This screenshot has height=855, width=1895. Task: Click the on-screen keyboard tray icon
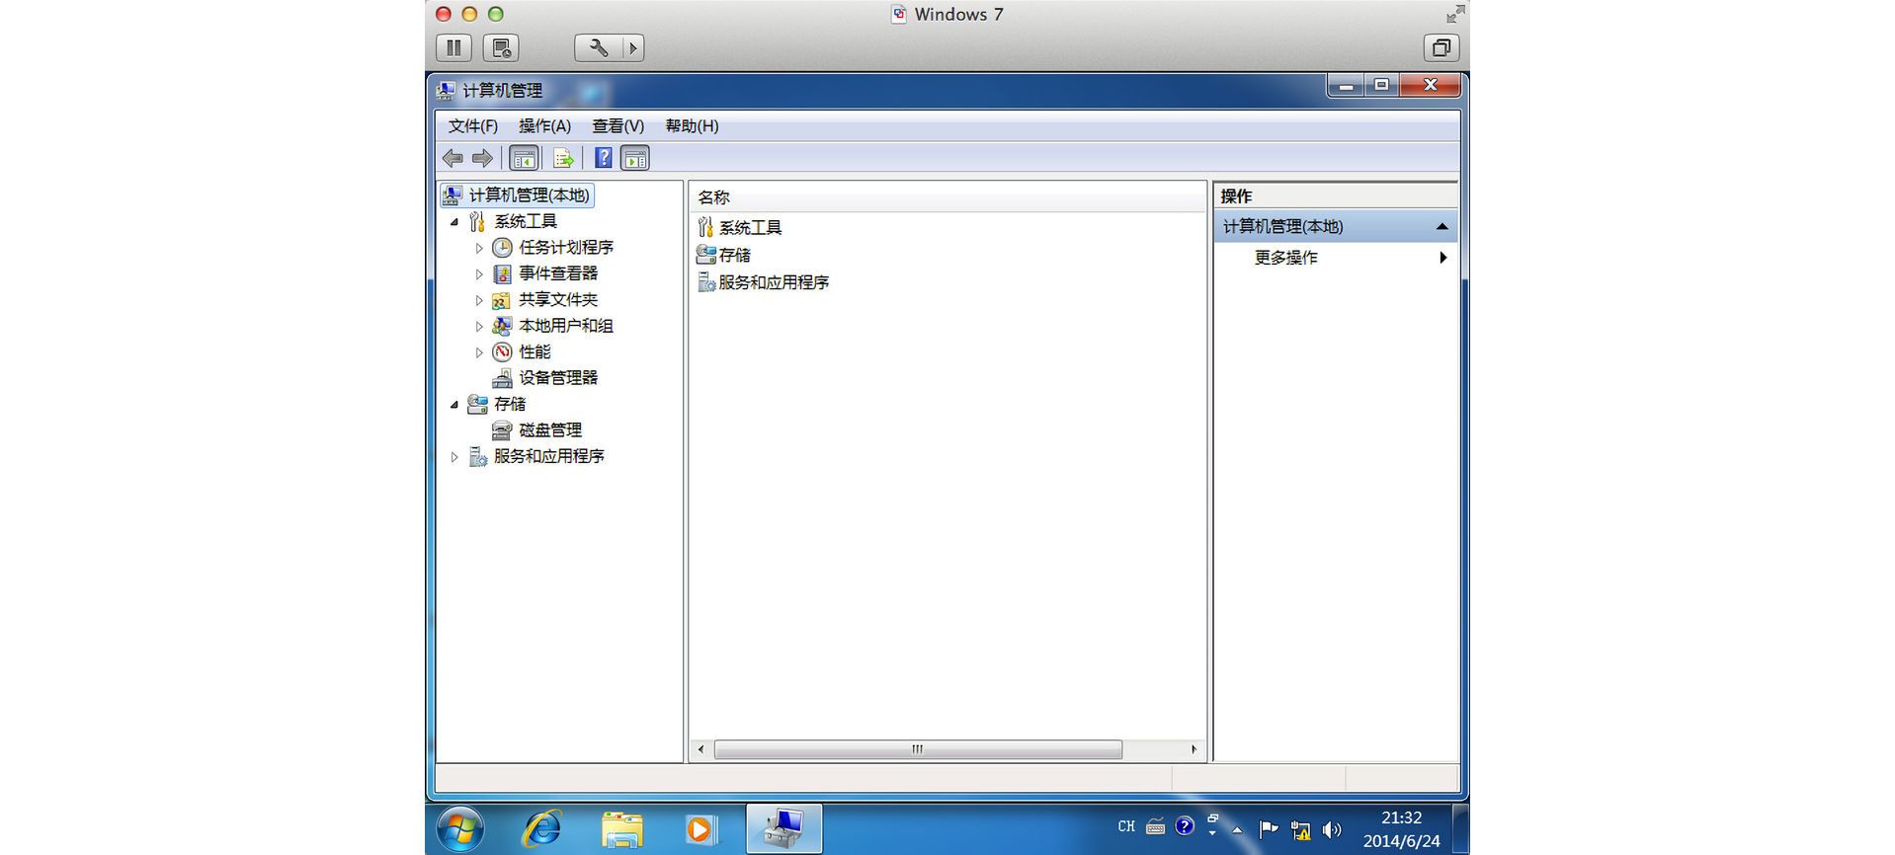tap(1155, 827)
